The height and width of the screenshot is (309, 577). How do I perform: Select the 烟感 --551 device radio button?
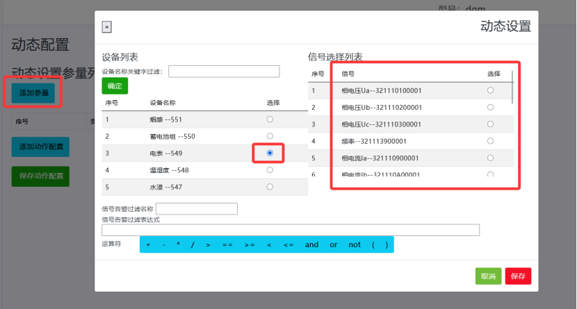click(x=270, y=119)
